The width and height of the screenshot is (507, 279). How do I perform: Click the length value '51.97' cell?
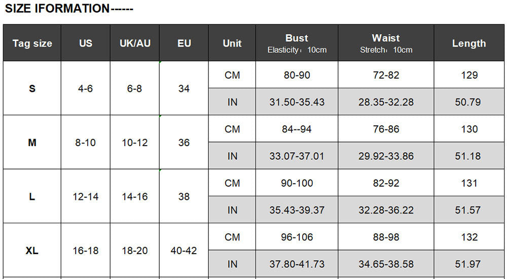point(469,264)
